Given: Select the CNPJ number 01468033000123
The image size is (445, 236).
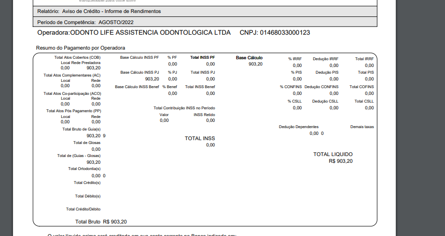Looking at the screenshot, I should pyautogui.click(x=285, y=33).
